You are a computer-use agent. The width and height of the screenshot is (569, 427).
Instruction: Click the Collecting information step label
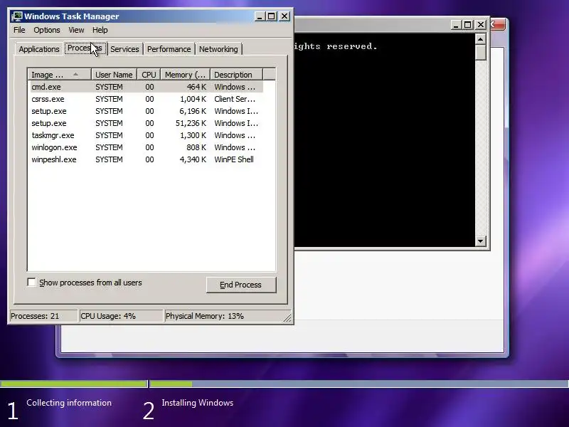pos(69,403)
